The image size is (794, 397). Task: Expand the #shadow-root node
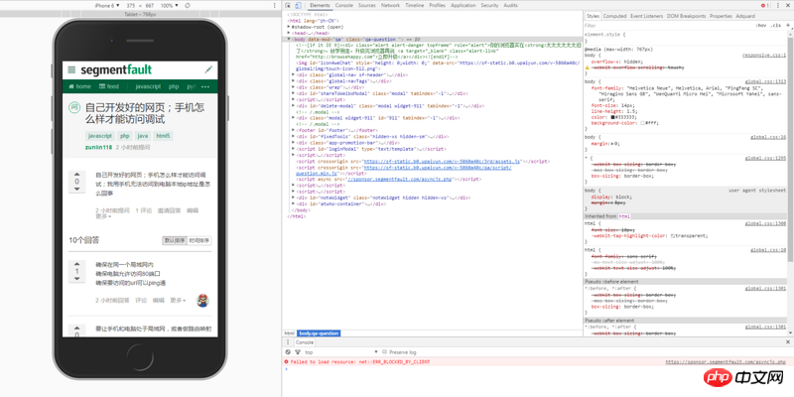(289, 27)
